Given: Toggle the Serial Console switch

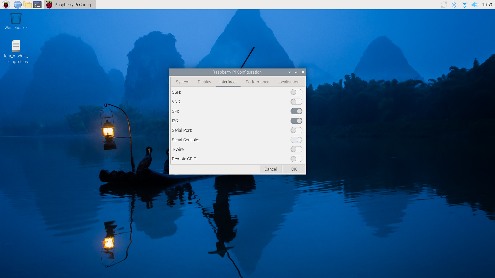Looking at the screenshot, I should pos(296,140).
